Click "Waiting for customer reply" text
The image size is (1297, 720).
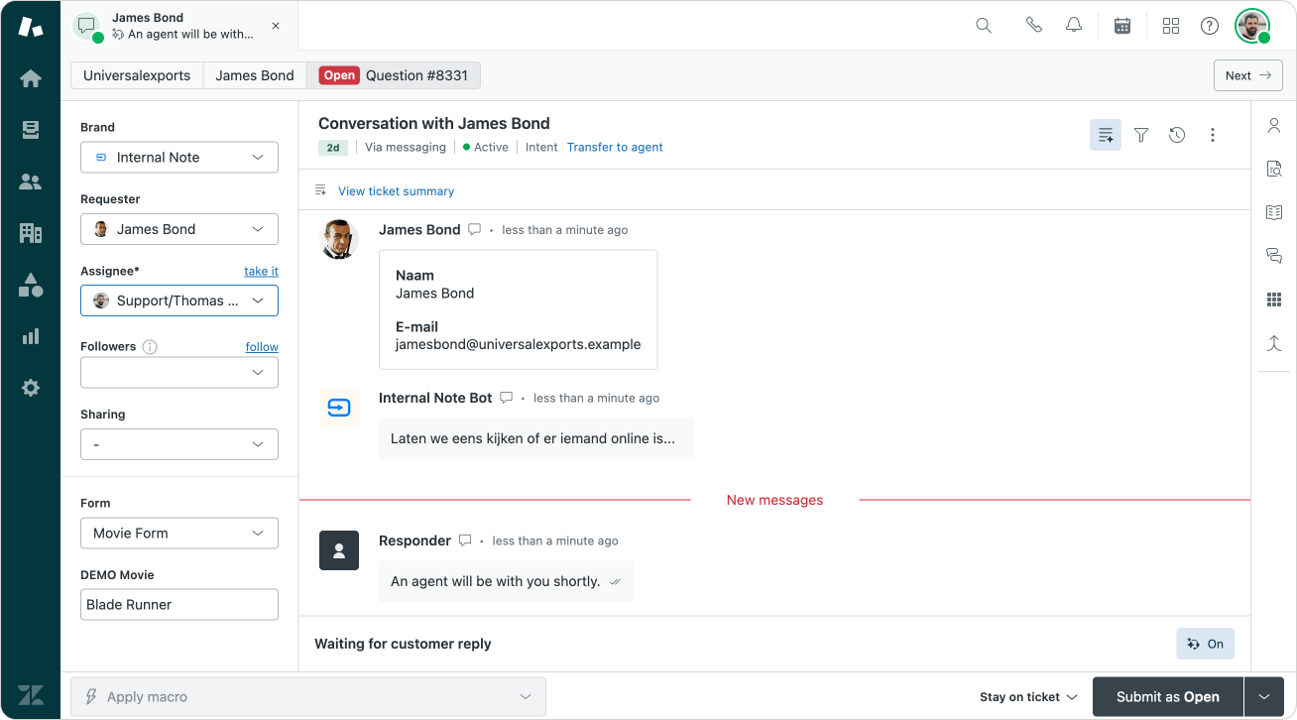[x=403, y=644]
